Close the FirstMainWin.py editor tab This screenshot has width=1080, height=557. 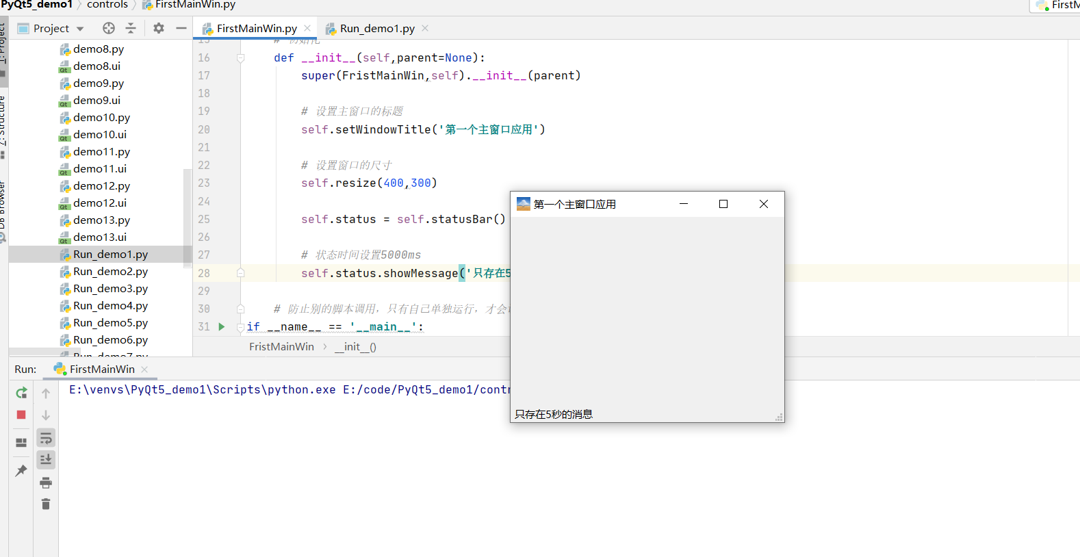tap(307, 28)
